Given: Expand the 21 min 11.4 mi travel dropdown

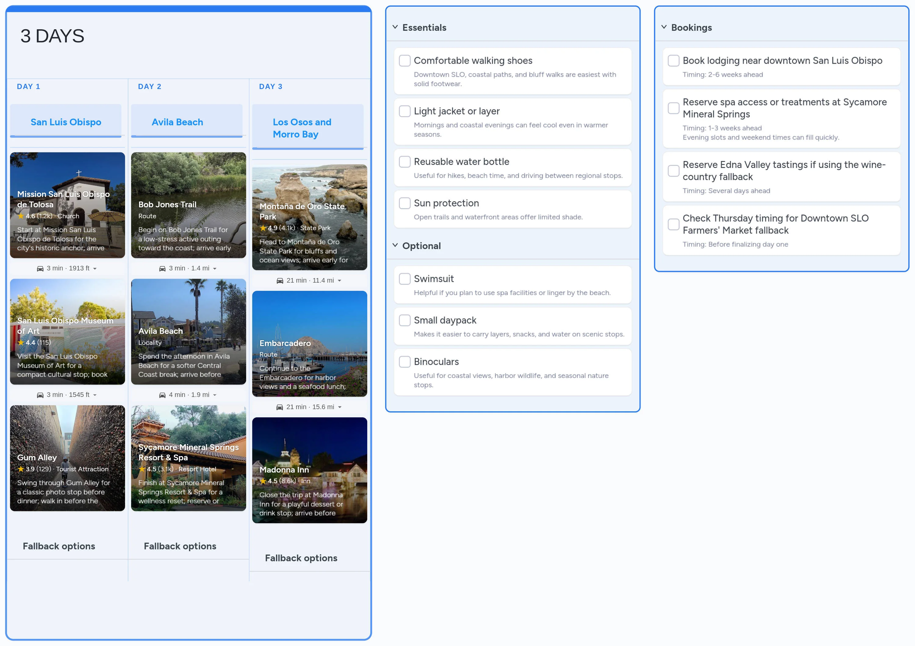Looking at the screenshot, I should [339, 280].
